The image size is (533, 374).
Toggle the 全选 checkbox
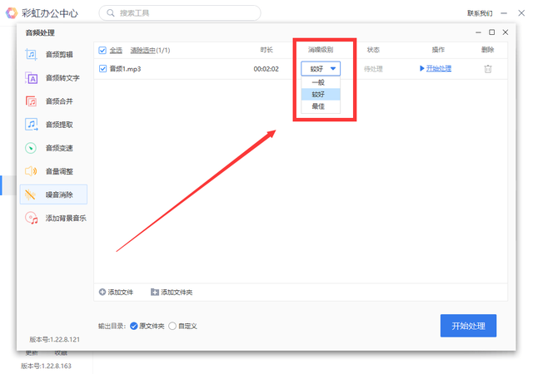click(x=102, y=50)
